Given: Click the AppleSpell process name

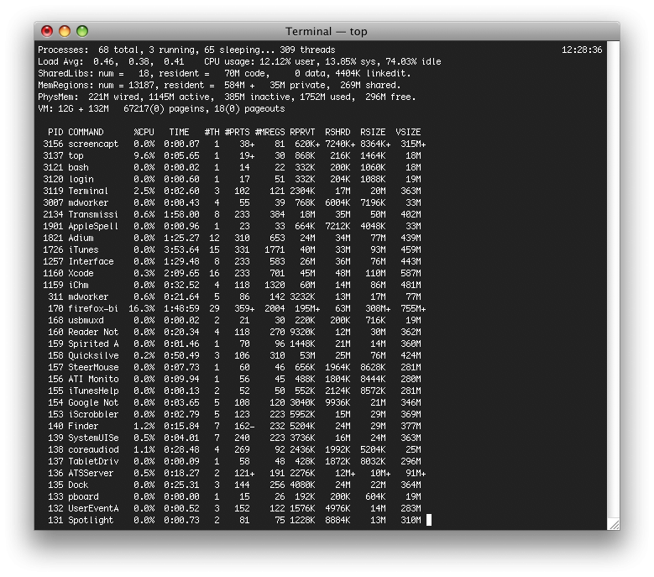Looking at the screenshot, I should [x=93, y=226].
